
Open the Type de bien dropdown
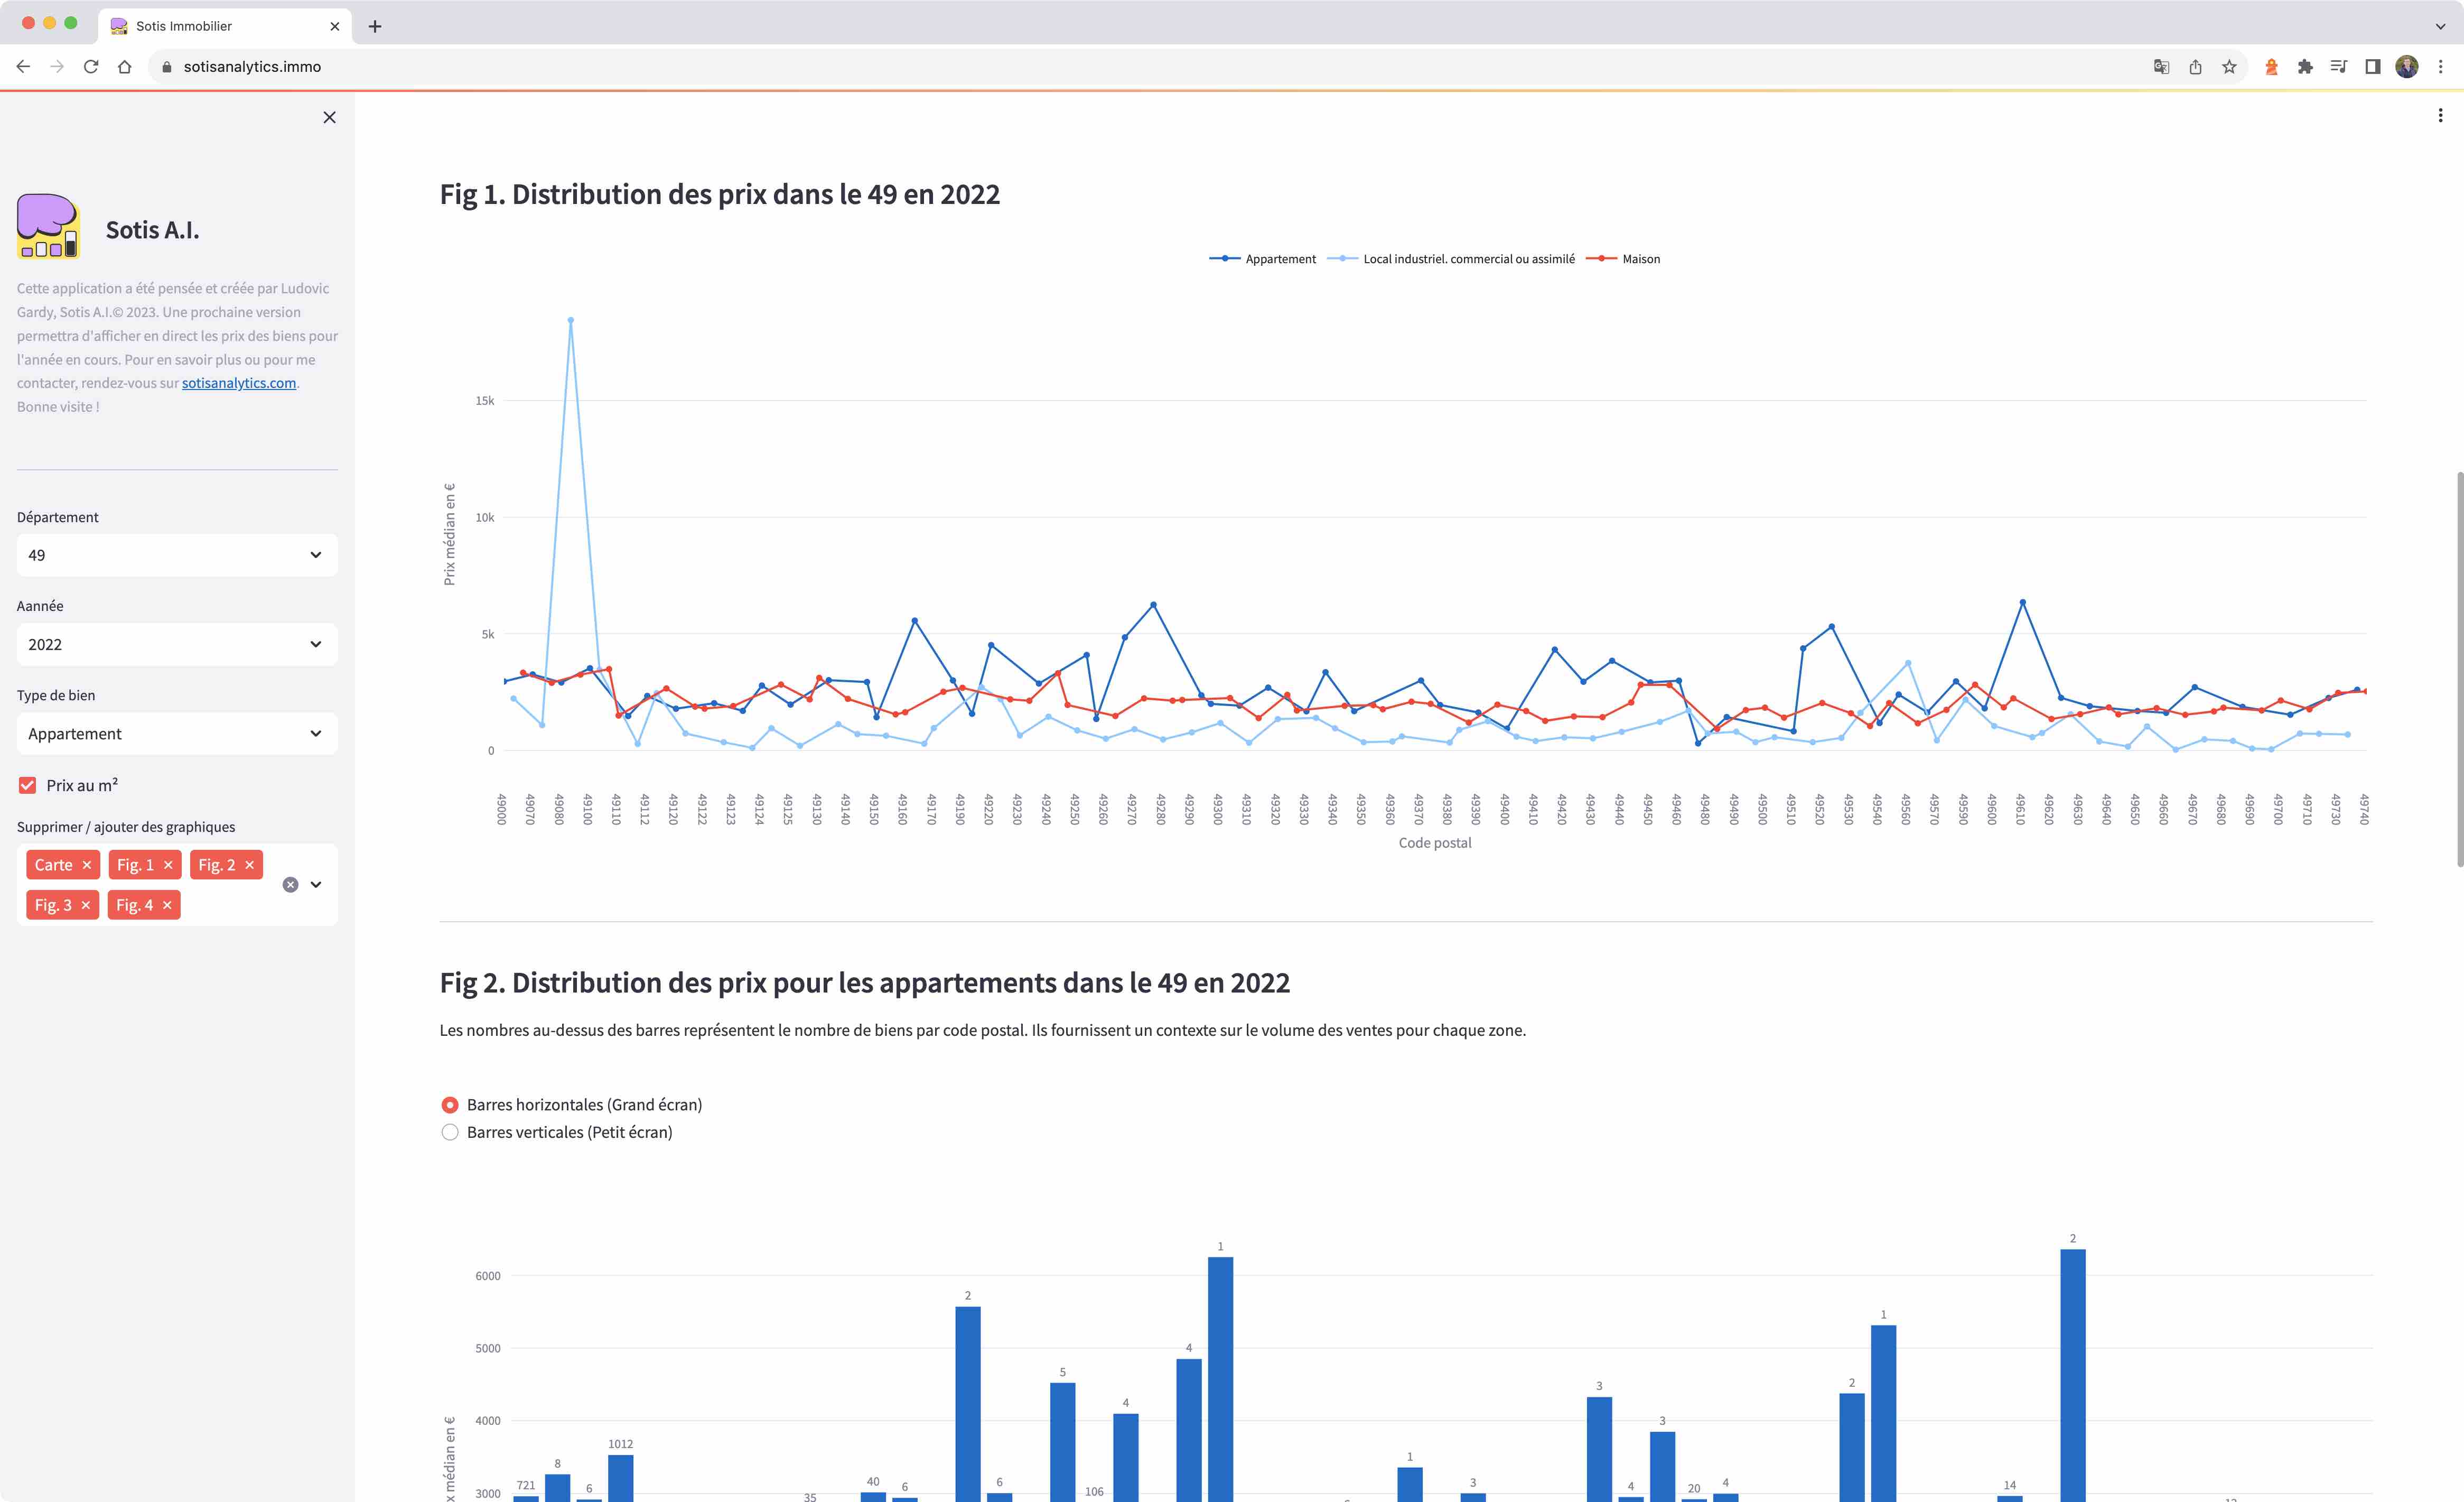tap(177, 734)
